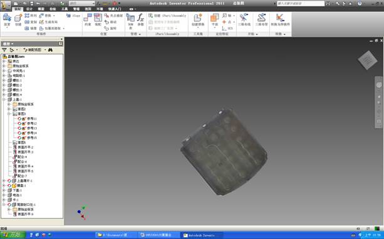Start the 3D Tube and Pipe tool

point(261,20)
